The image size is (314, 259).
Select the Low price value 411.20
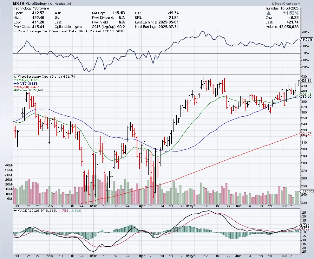(x=38, y=22)
